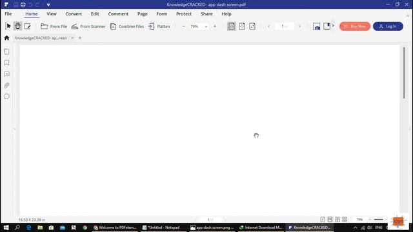Image resolution: width=413 pixels, height=232 pixels.
Task: Save the document from quick access
Action: tap(15, 5)
